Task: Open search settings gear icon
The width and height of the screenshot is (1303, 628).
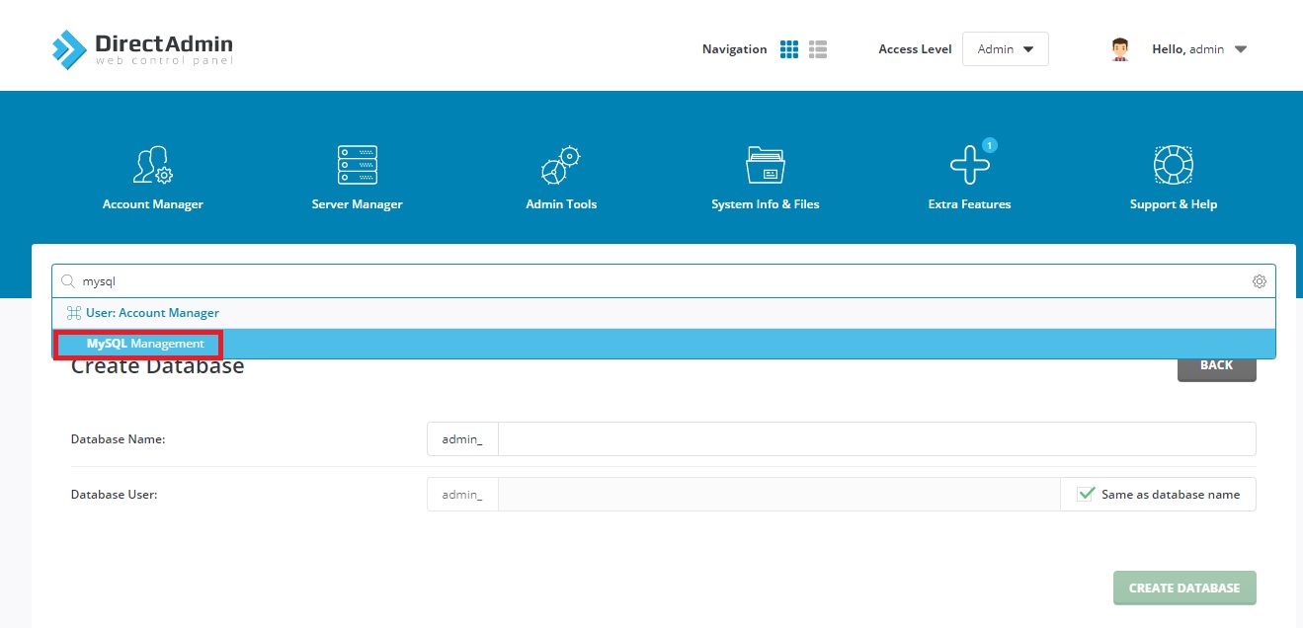Action: coord(1260,281)
